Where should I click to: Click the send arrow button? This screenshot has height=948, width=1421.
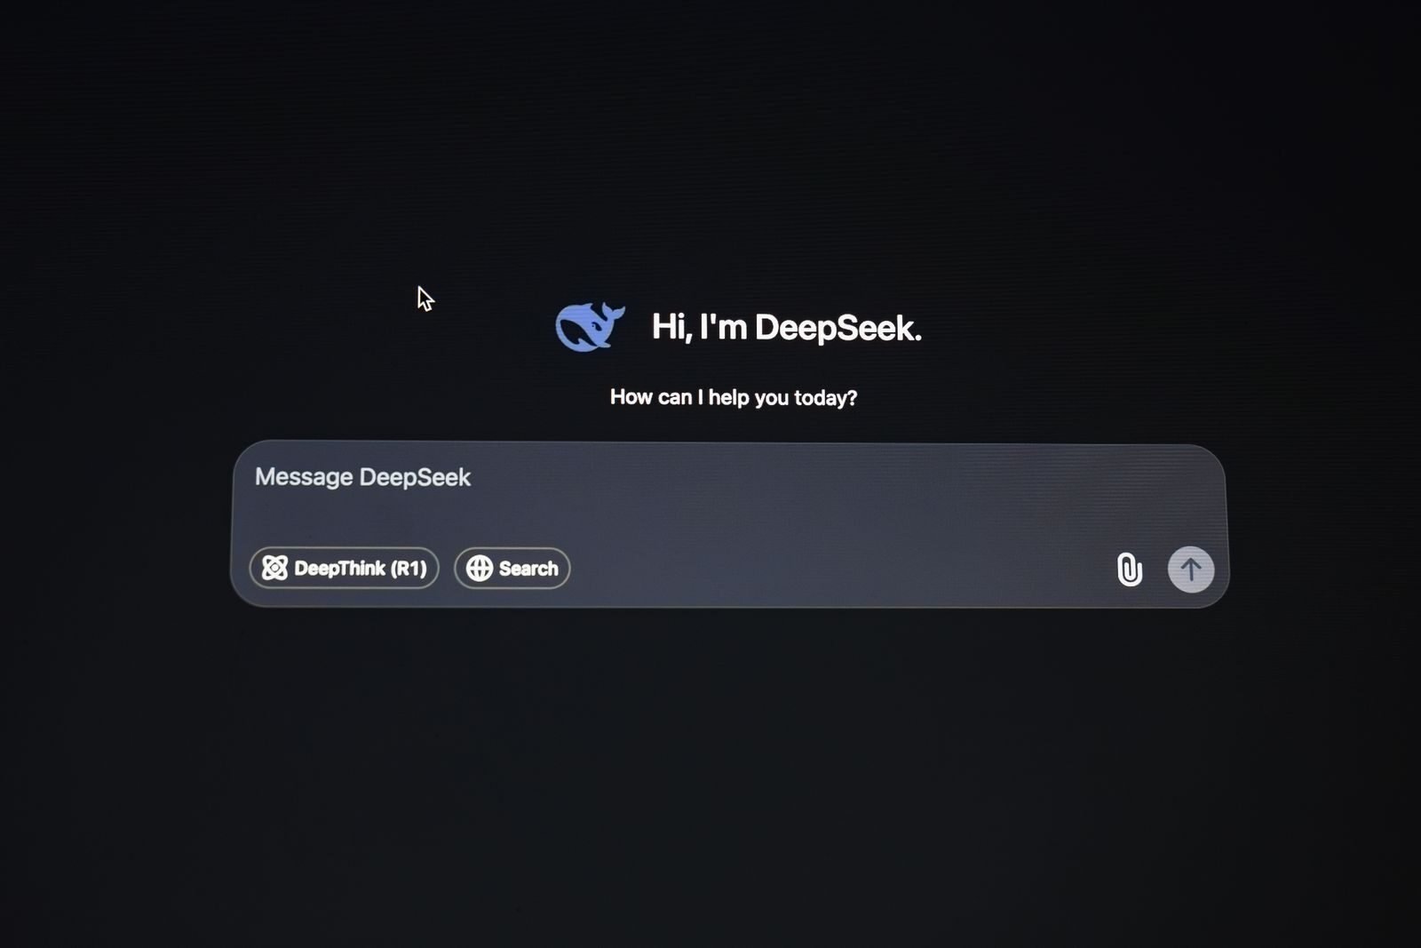click(1191, 569)
